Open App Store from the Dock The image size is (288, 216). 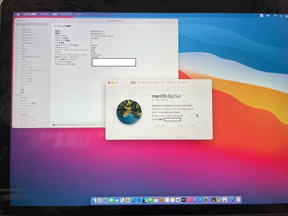[200, 200]
